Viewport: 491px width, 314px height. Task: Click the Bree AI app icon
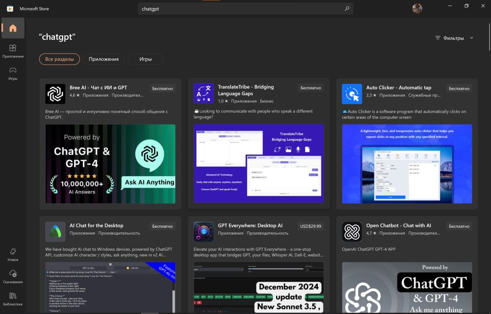pos(55,94)
